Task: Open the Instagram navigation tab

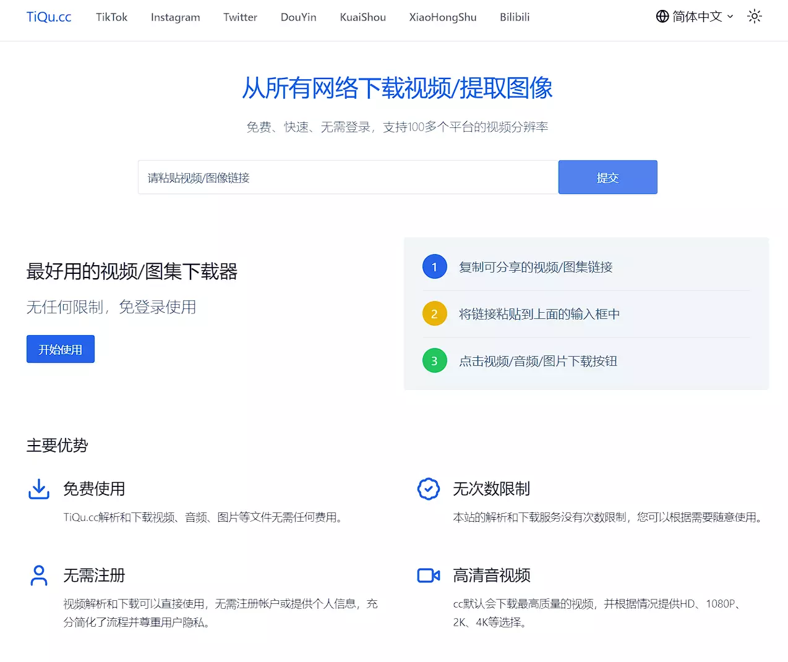Action: (175, 17)
